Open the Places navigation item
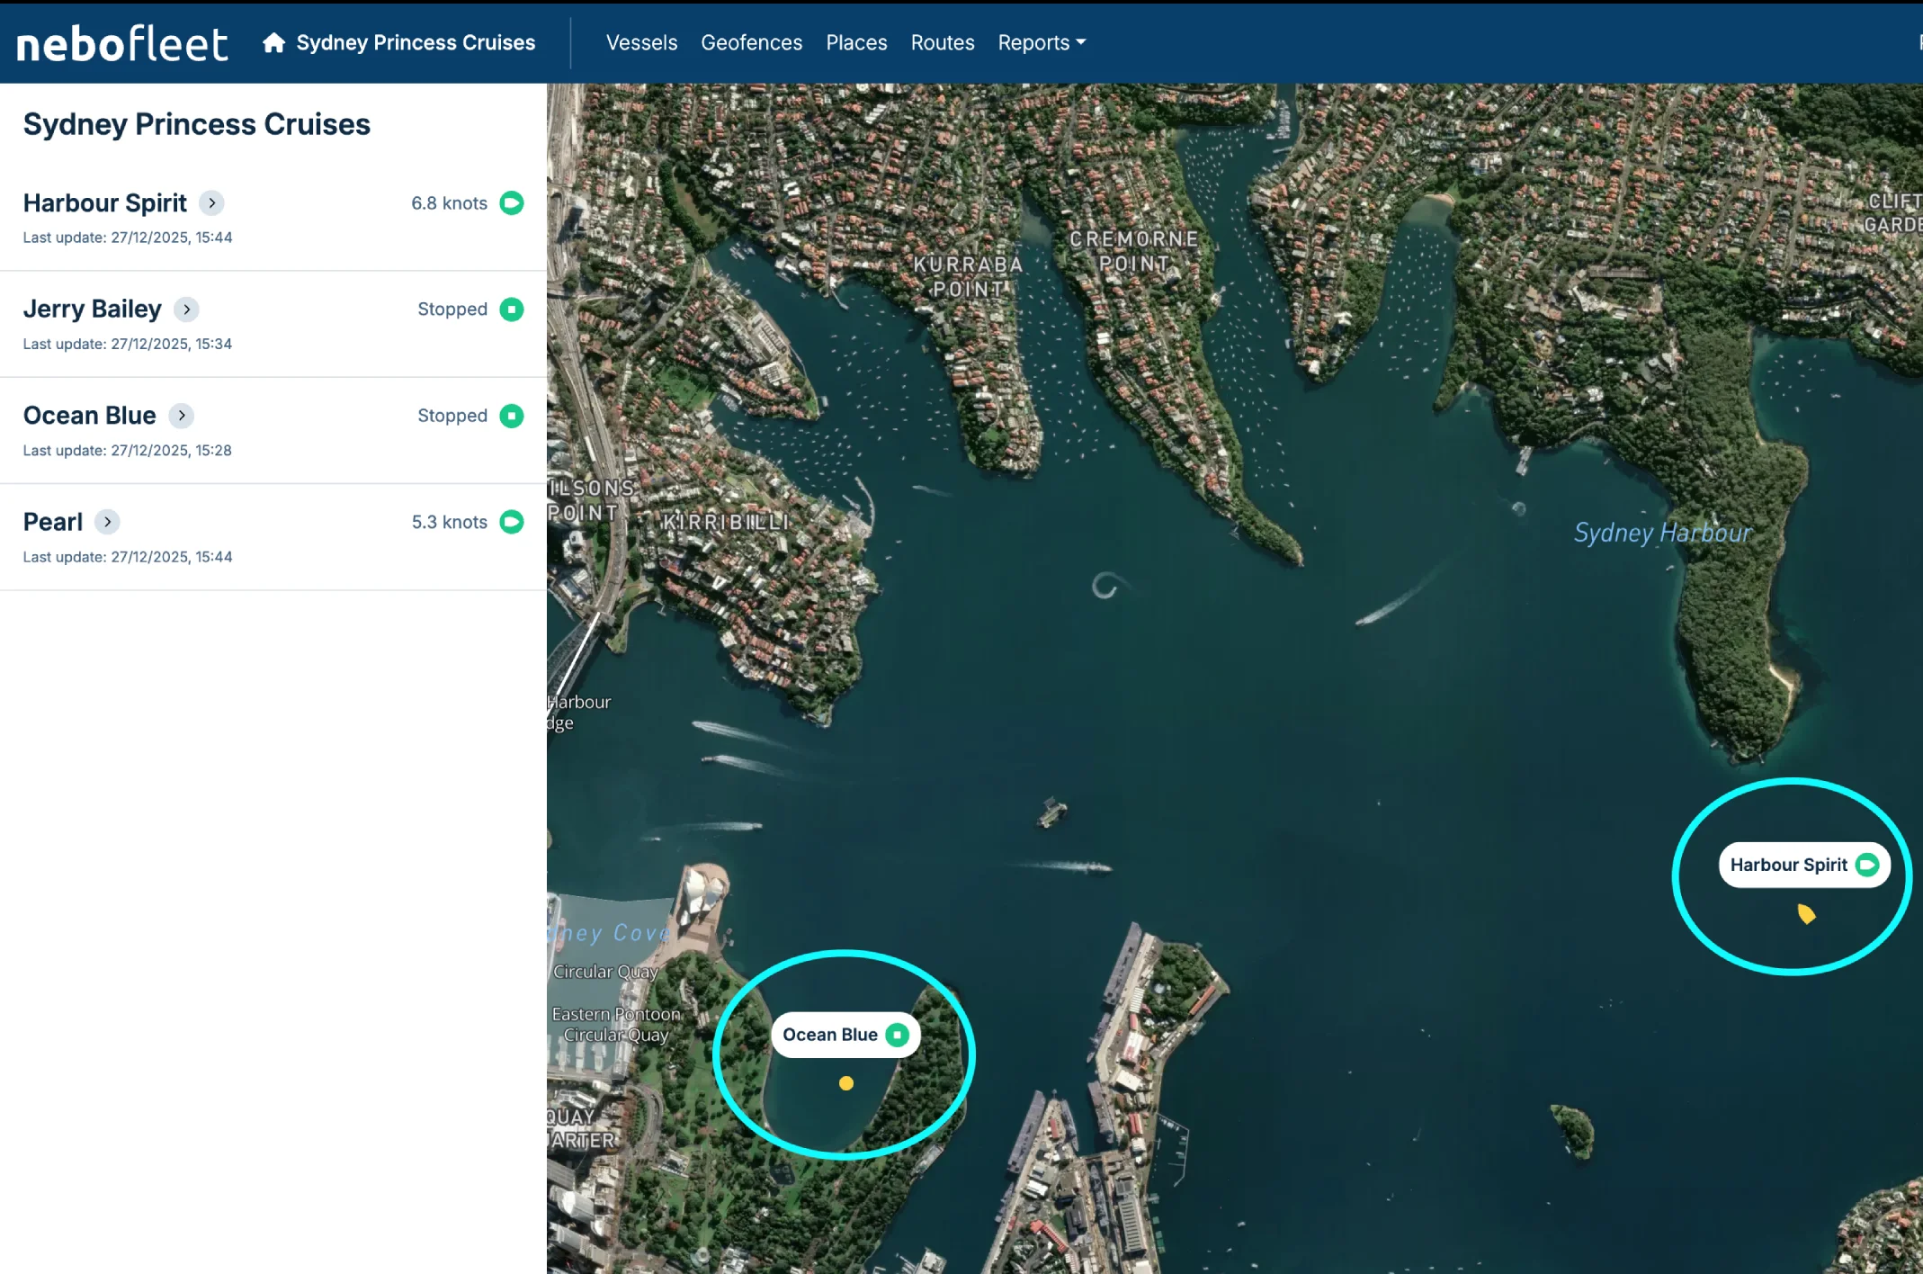Viewport: 1923px width, 1274px height. pyautogui.click(x=856, y=42)
